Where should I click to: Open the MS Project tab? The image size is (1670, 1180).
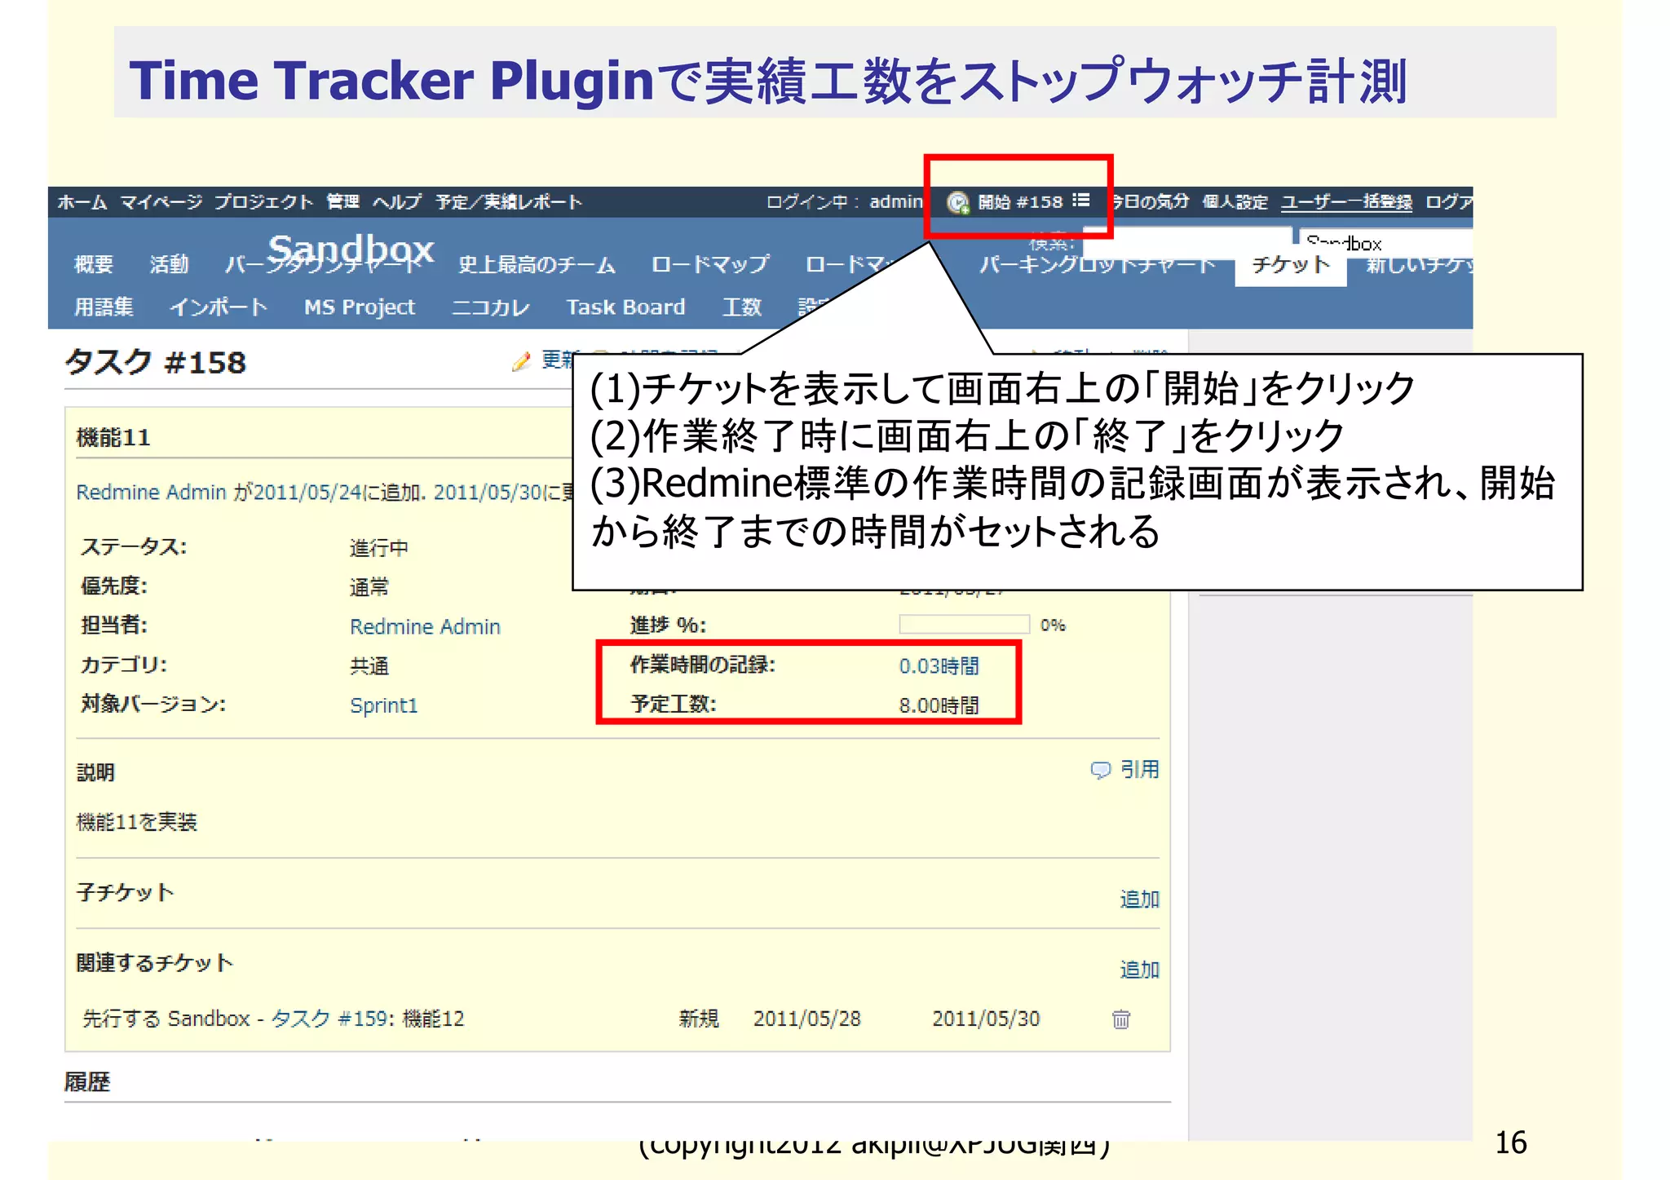tap(360, 307)
